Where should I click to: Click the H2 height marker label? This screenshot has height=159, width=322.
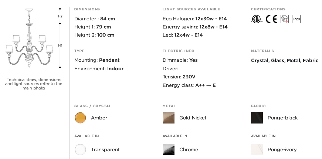coord(60,16)
